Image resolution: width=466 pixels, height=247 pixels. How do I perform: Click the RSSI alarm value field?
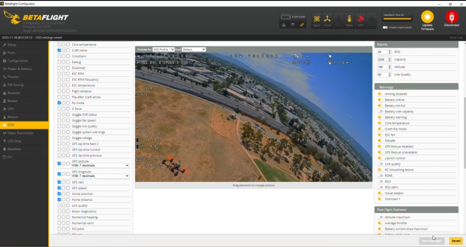(383, 52)
